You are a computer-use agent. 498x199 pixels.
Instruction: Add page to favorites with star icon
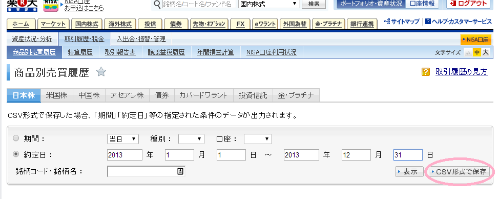[101, 72]
